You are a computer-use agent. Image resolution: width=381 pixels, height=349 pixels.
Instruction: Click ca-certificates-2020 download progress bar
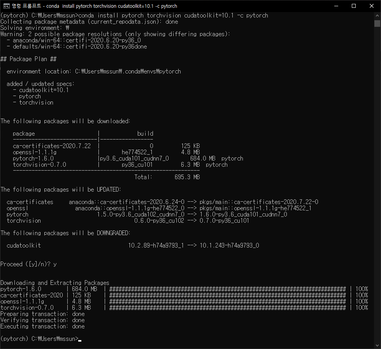tap(227, 295)
